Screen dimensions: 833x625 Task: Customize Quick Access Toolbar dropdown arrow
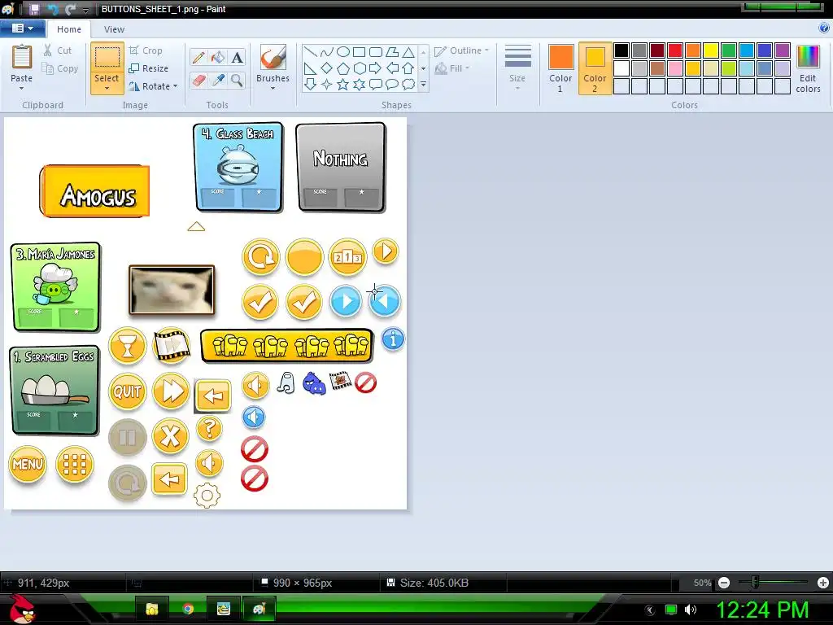point(85,10)
